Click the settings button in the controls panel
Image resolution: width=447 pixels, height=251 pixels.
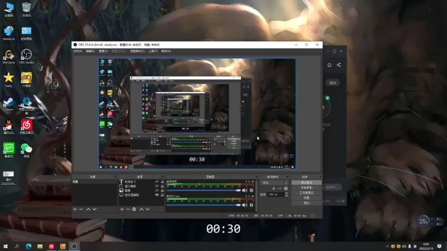click(x=306, y=198)
